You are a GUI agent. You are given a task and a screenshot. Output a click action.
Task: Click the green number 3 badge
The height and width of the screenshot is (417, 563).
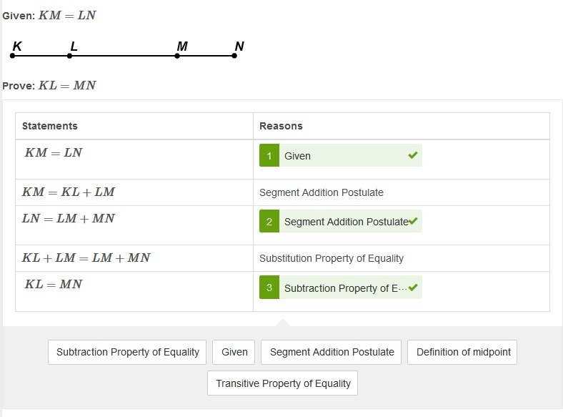pyautogui.click(x=269, y=288)
